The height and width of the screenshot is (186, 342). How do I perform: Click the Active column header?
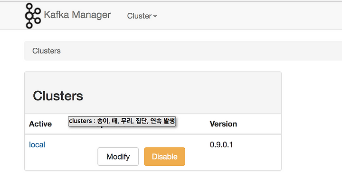[40, 124]
